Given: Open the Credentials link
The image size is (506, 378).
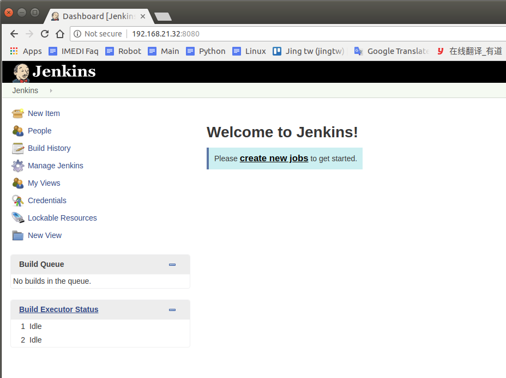Looking at the screenshot, I should (47, 200).
